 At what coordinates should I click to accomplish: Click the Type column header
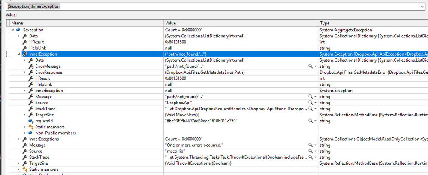tap(373, 23)
